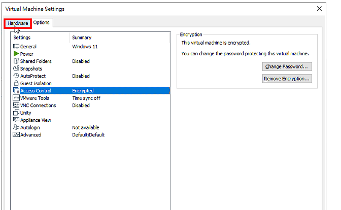The width and height of the screenshot is (341, 210).
Task: Close the Virtual Machine Settings window
Action: point(319,9)
